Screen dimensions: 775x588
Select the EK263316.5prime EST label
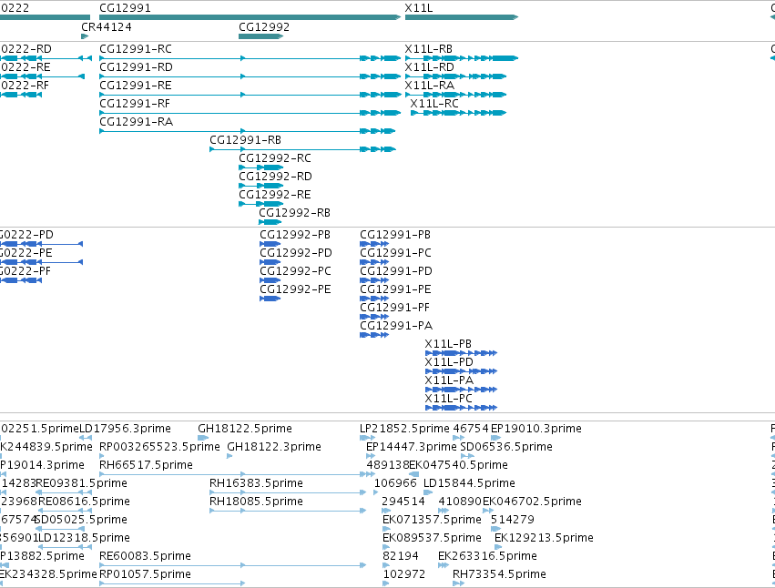tap(487, 556)
